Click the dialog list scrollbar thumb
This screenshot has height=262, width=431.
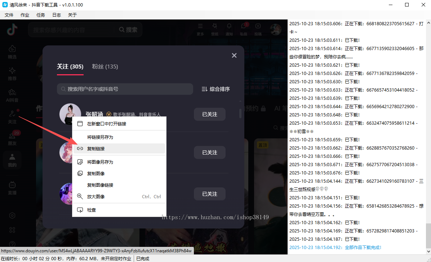coord(240,114)
